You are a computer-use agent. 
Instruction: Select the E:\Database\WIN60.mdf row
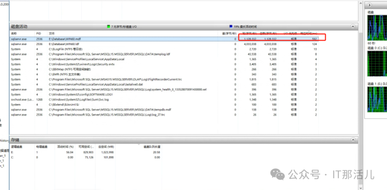[164, 39]
